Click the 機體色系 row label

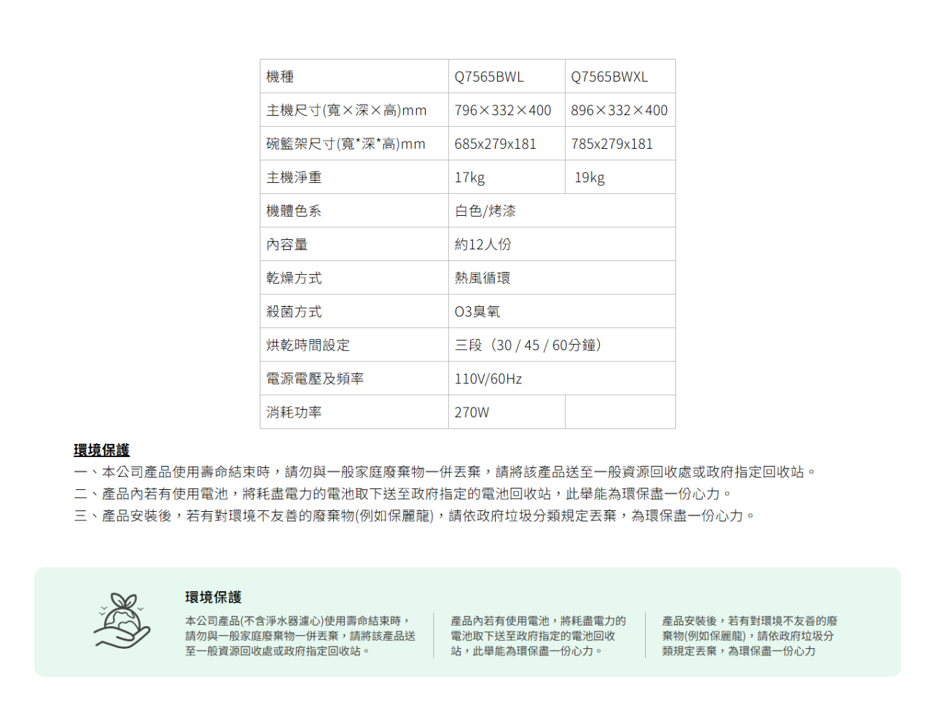(294, 211)
